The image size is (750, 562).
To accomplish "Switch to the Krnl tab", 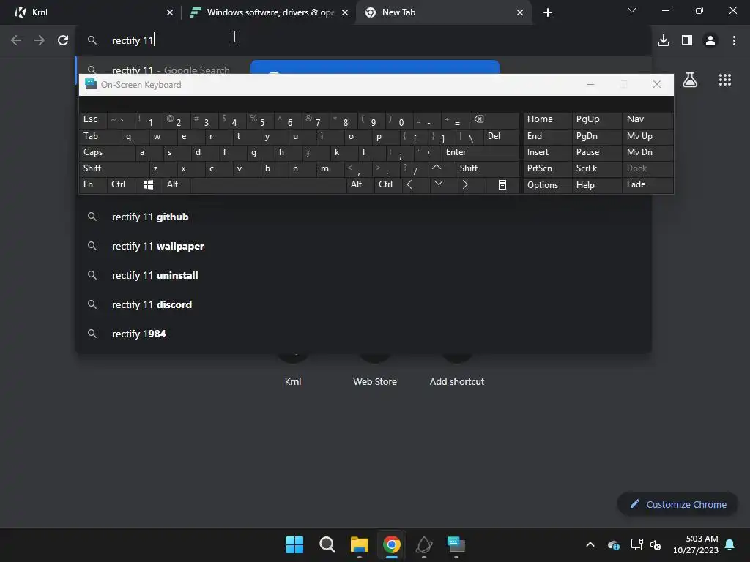I will pos(91,12).
